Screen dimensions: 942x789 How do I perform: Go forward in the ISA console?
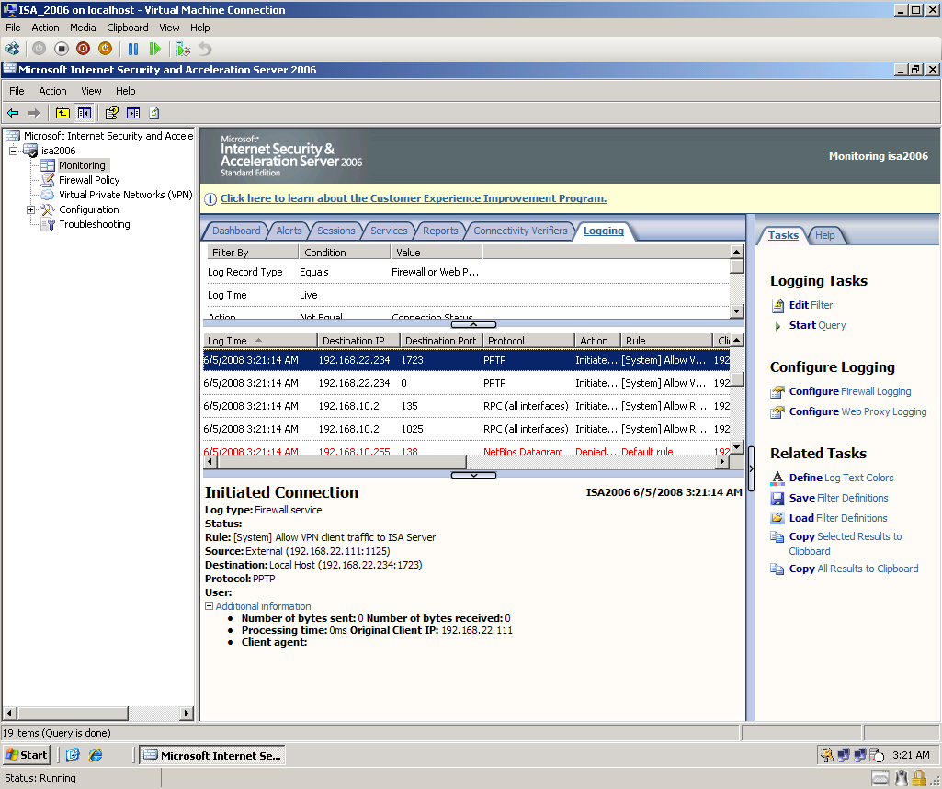click(x=34, y=113)
